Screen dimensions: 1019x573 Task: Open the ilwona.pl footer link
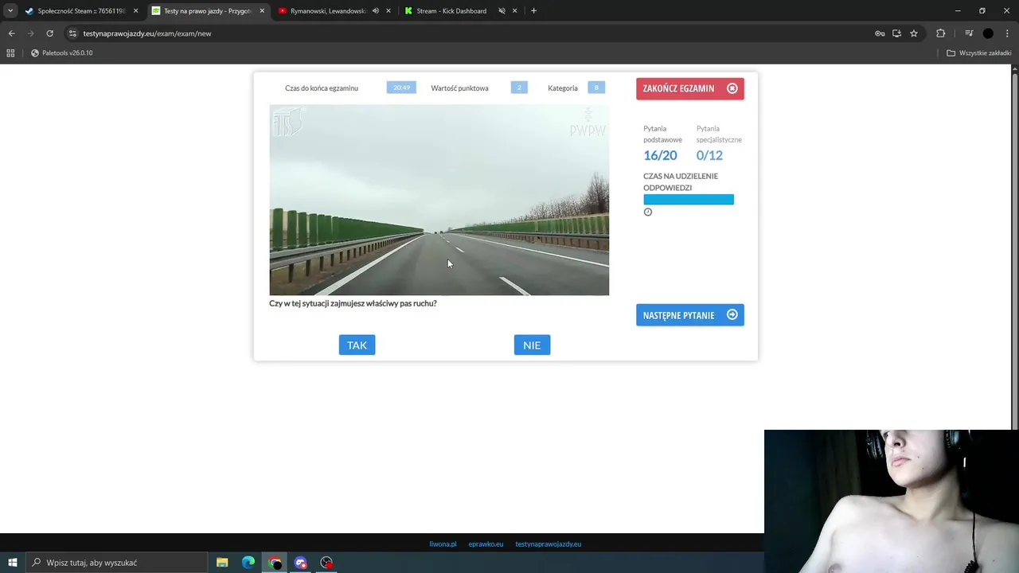[443, 544]
